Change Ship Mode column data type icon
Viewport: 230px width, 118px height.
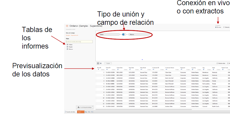141,69
